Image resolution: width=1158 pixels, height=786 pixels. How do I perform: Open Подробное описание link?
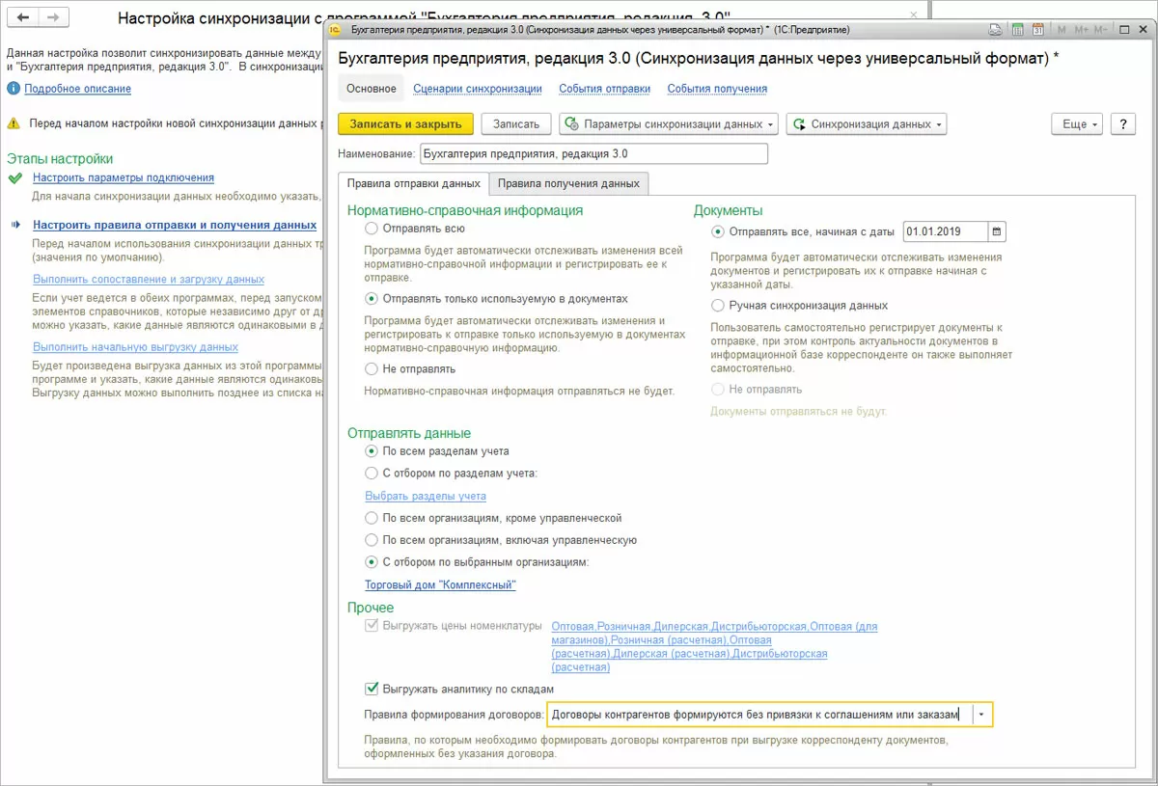tap(78, 89)
